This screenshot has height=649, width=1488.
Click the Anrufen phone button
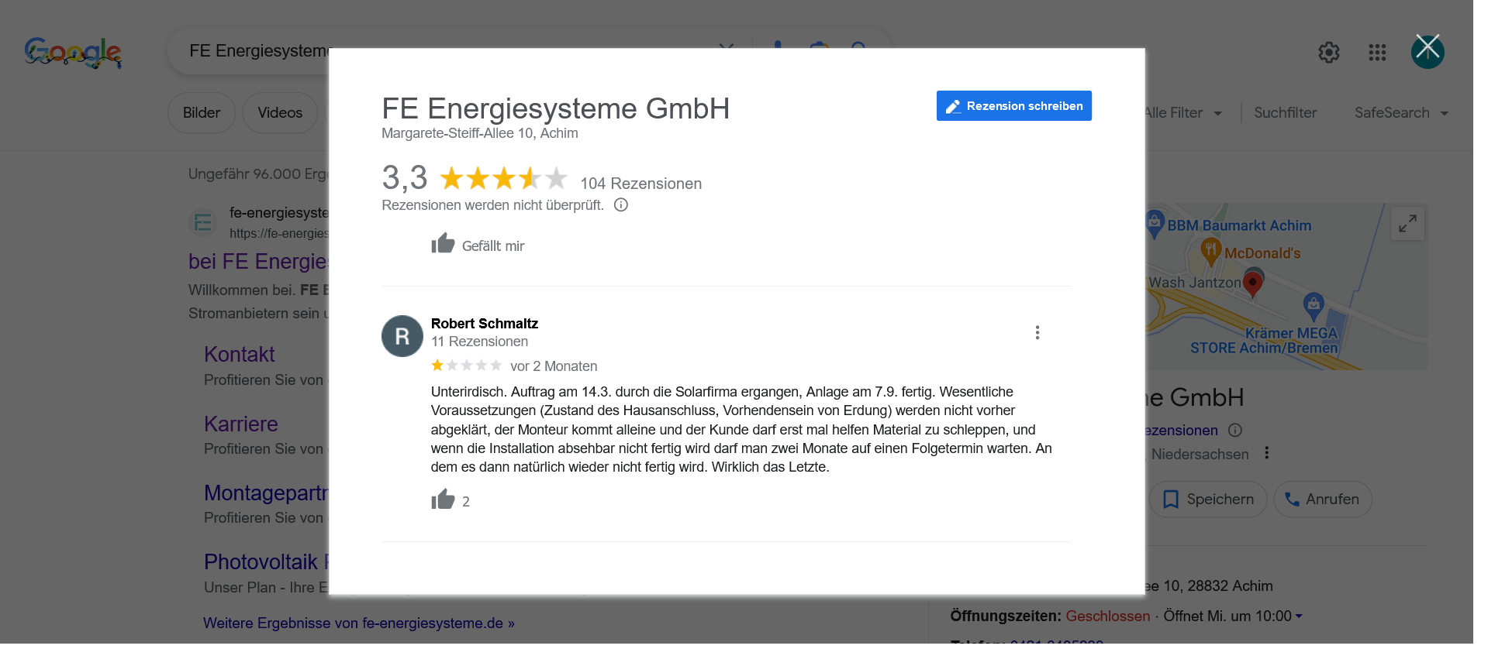tap(1322, 500)
